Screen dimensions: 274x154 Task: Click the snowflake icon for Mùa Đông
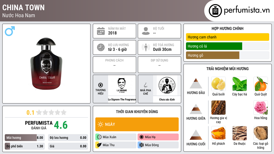(x=142, y=145)
